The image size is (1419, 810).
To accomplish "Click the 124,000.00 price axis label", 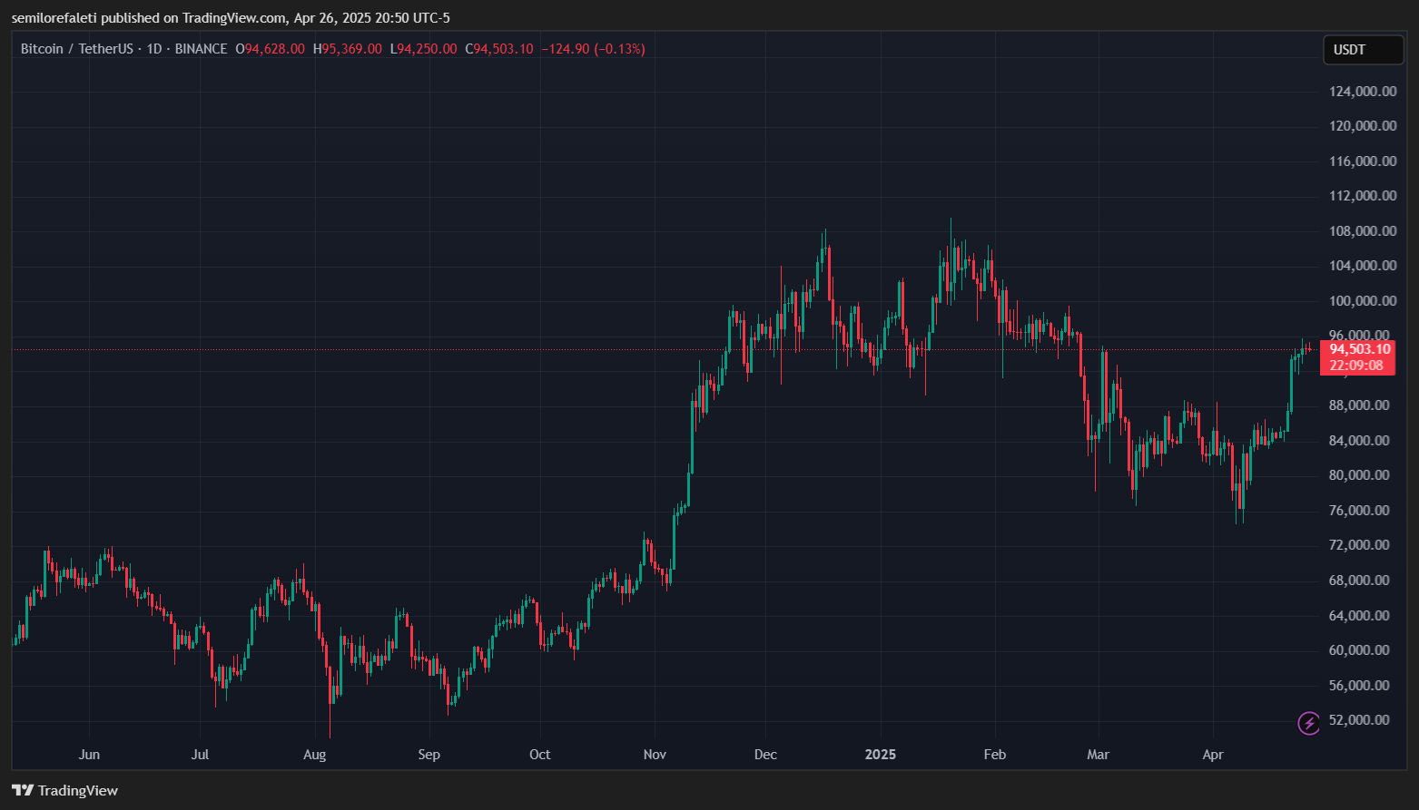I will 1363,91.
